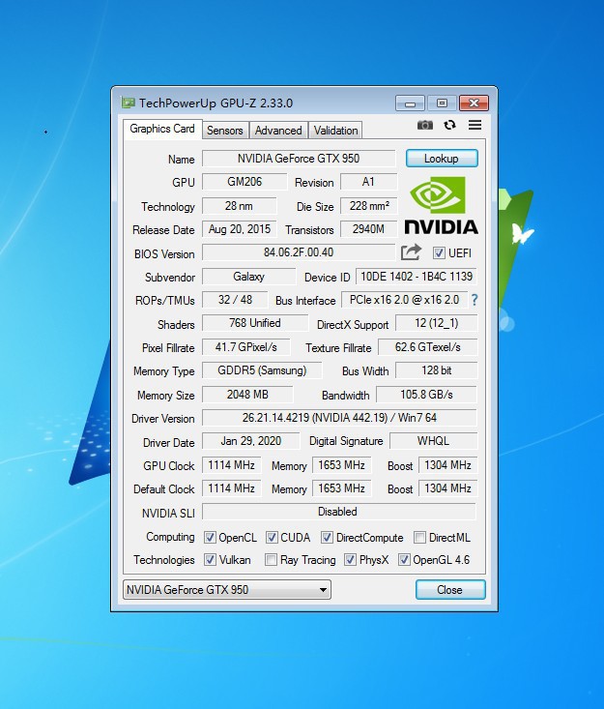Click Default Clock row Memory 1653 MHz

341,488
